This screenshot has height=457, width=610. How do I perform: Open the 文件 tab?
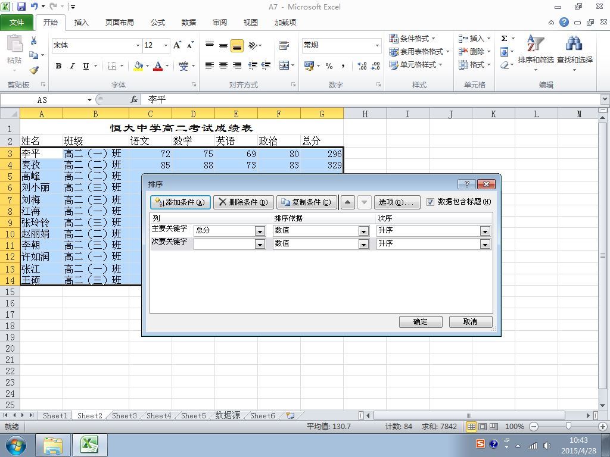[x=17, y=23]
